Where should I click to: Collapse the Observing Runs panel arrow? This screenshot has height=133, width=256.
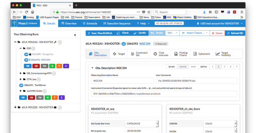coord(75,35)
